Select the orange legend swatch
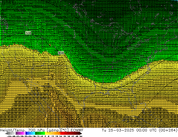This screenshot has width=178, height=137. 56,133
